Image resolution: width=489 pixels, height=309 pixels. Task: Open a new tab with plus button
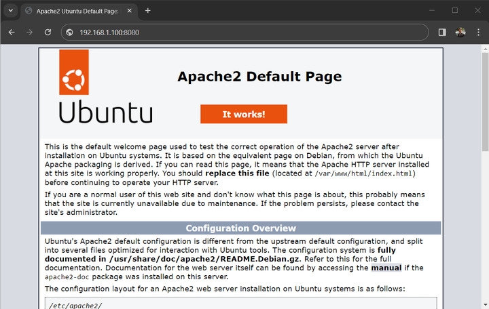pos(148,10)
